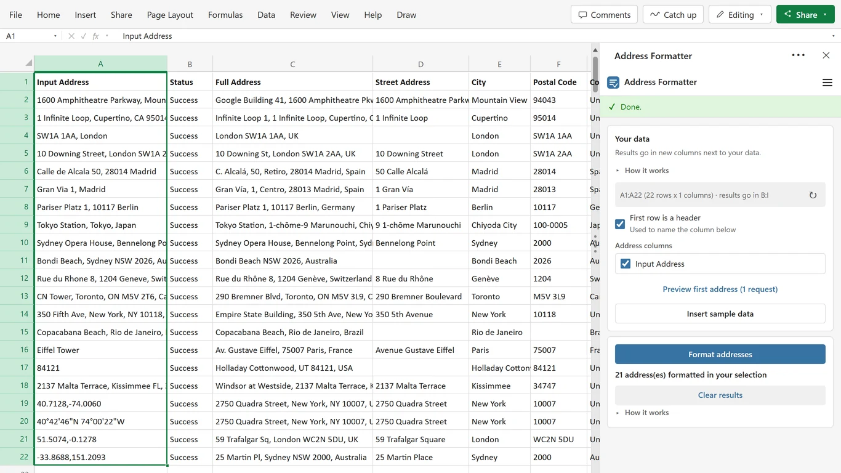This screenshot has width=841, height=473.
Task: Click cell 290 Bremner Boulevard
Action: point(420,296)
